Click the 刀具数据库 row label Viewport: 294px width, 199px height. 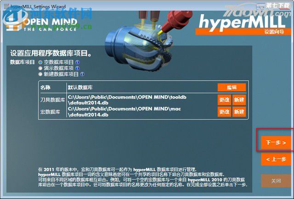(52, 100)
